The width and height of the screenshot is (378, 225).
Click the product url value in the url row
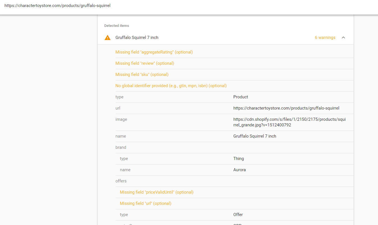pos(286,108)
